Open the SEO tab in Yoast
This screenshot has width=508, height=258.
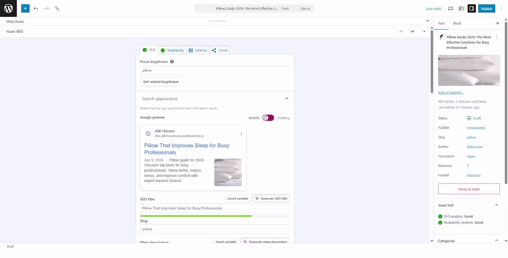(149, 50)
